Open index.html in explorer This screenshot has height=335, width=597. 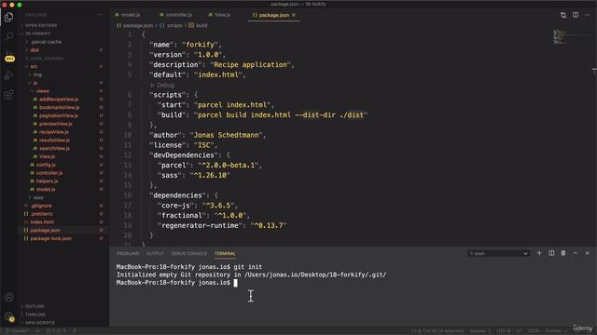[x=42, y=222]
